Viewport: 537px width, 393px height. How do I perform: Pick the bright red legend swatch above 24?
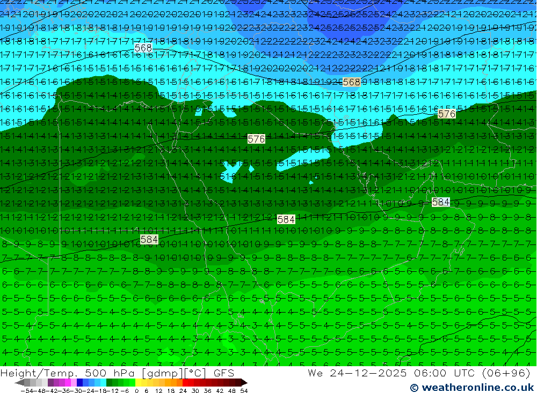[185, 382]
